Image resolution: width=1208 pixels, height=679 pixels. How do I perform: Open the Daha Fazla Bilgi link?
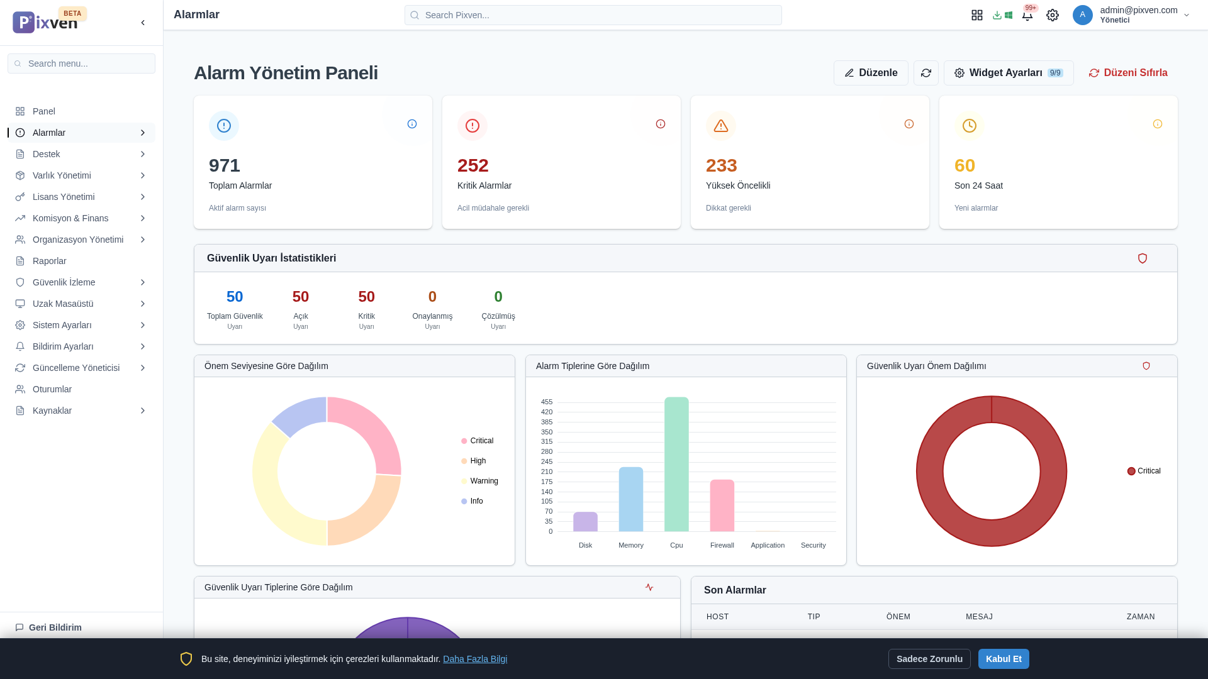(x=474, y=659)
